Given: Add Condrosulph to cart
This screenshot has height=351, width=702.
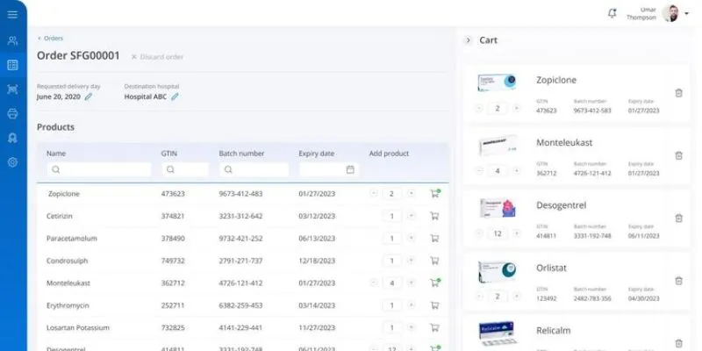Looking at the screenshot, I should point(434,261).
